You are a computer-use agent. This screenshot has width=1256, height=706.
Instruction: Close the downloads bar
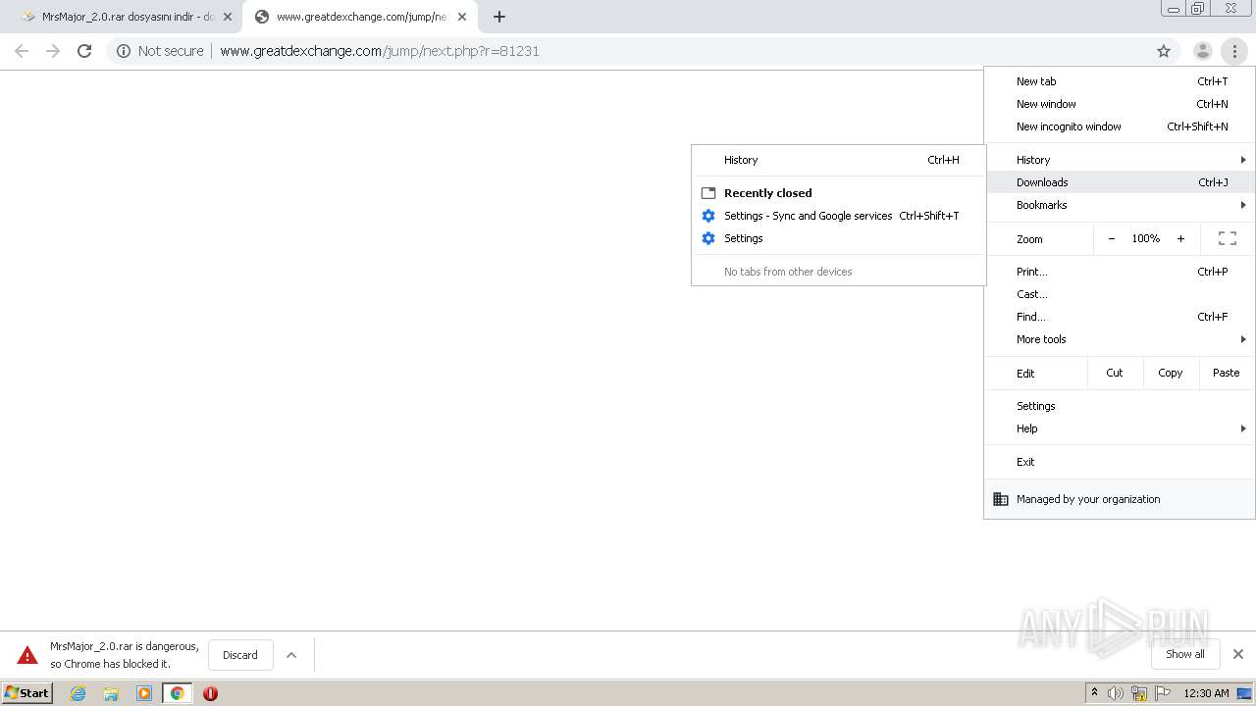(1238, 654)
